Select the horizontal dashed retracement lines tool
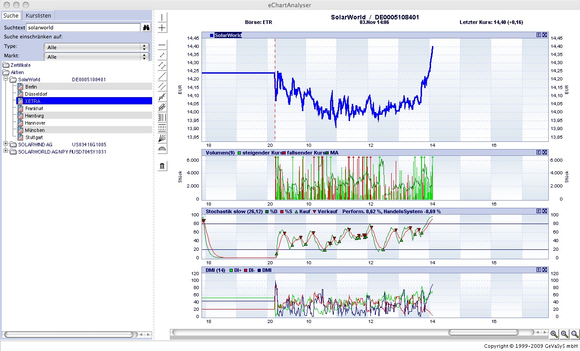 (163, 128)
